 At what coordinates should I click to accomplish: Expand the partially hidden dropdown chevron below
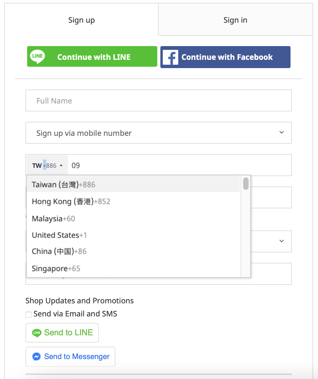pyautogui.click(x=281, y=241)
